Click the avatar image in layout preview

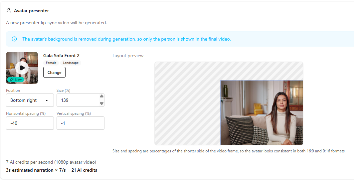tap(262, 113)
